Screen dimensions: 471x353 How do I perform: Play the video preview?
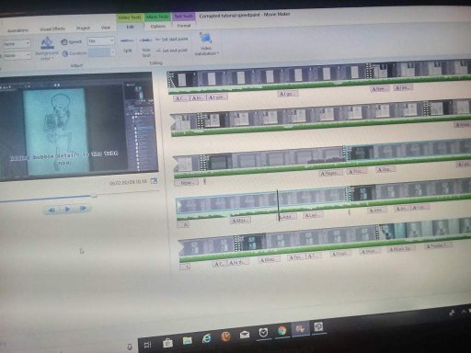click(x=67, y=210)
